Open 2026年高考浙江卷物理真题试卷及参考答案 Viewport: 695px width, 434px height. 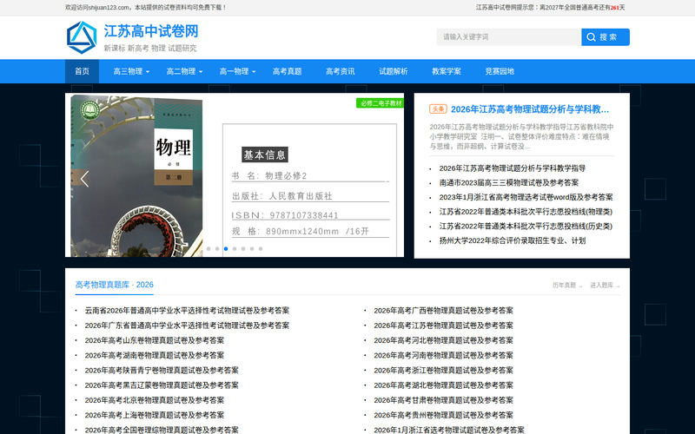443,371
